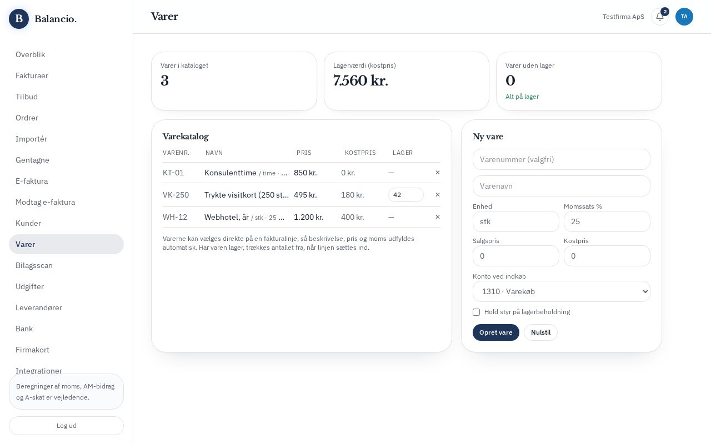Enable Hold styr på lagerbeholdning checkbox
Viewport: 711px width, 444px height.
(476, 312)
